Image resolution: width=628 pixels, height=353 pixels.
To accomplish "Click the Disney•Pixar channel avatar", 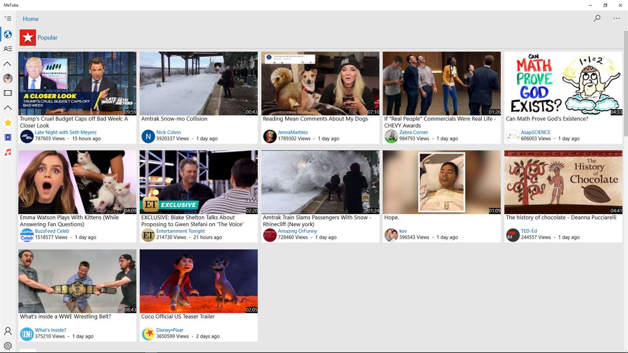I will (x=148, y=334).
